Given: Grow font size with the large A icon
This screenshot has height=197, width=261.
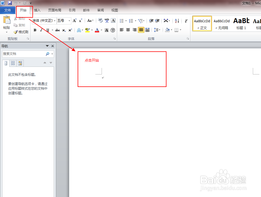Looking at the screenshot, I should (x=75, y=21).
